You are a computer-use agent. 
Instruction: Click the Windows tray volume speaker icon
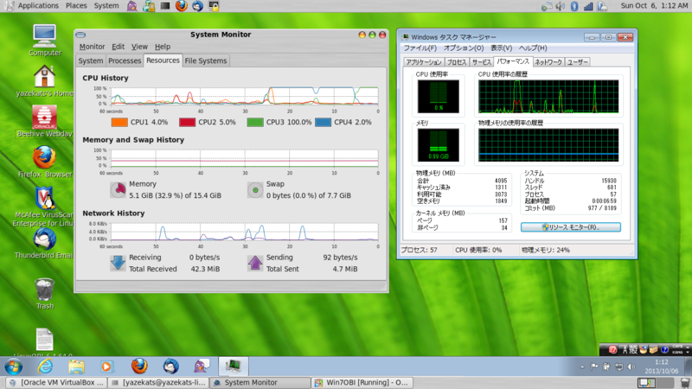point(631,367)
